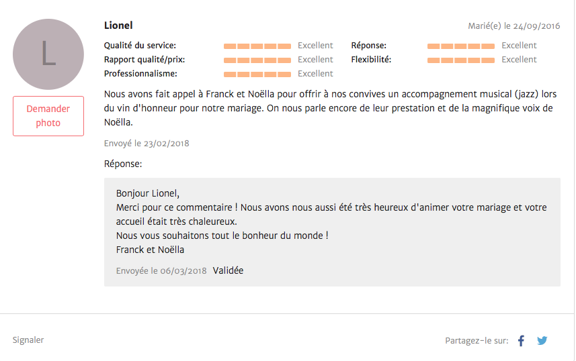Click the Flexibilité rating bar
The height and width of the screenshot is (361, 576).
click(461, 60)
